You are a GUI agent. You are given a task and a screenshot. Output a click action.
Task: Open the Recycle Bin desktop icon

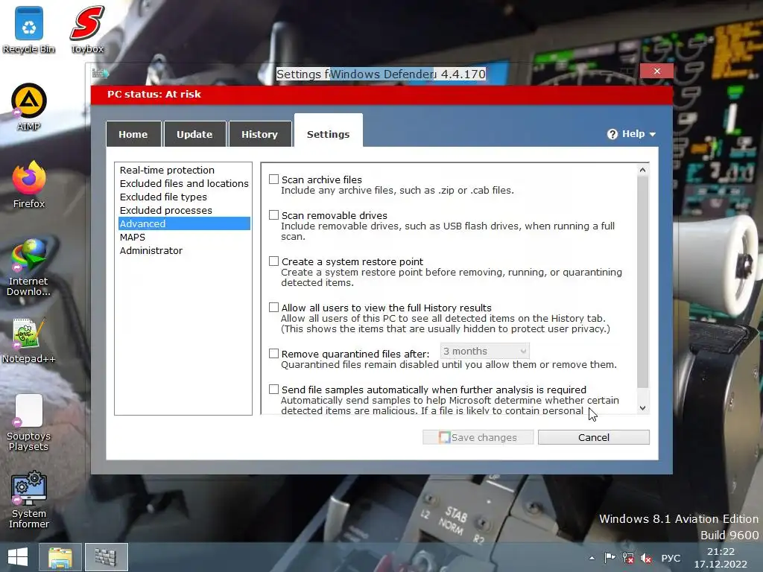29,30
